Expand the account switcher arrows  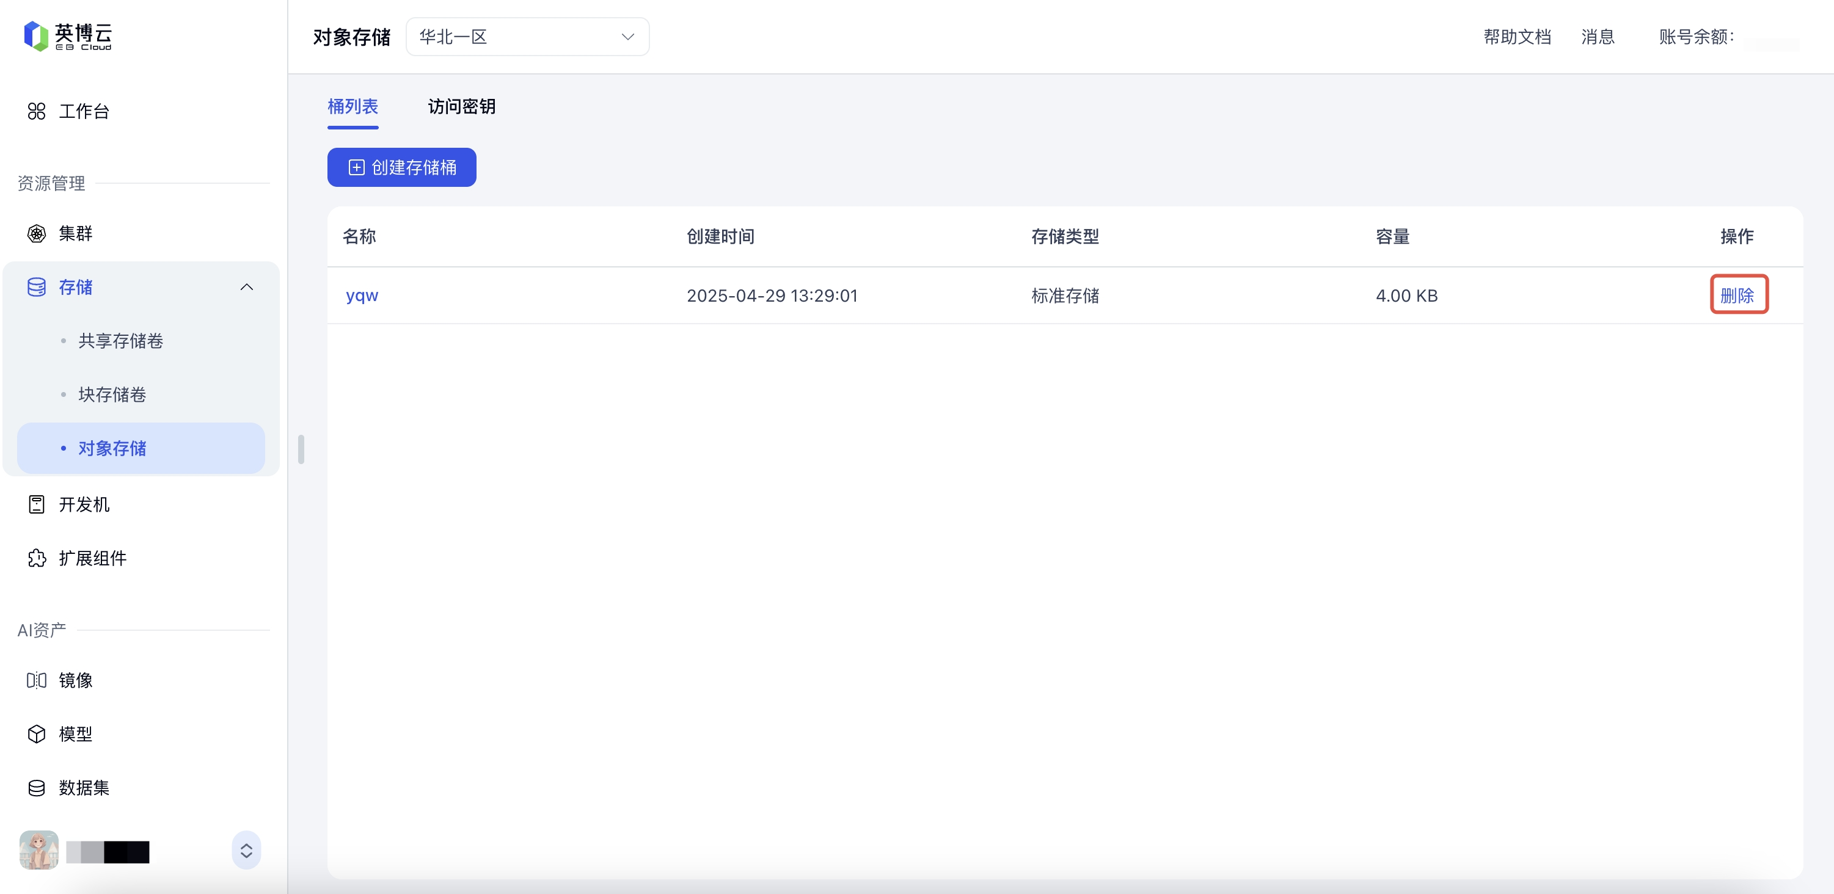click(246, 851)
